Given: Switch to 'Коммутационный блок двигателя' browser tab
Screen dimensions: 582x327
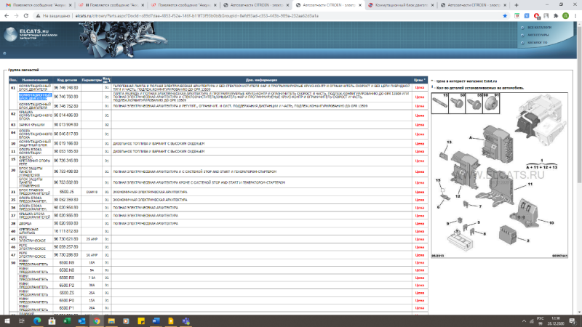Looking at the screenshot, I should click(398, 4).
